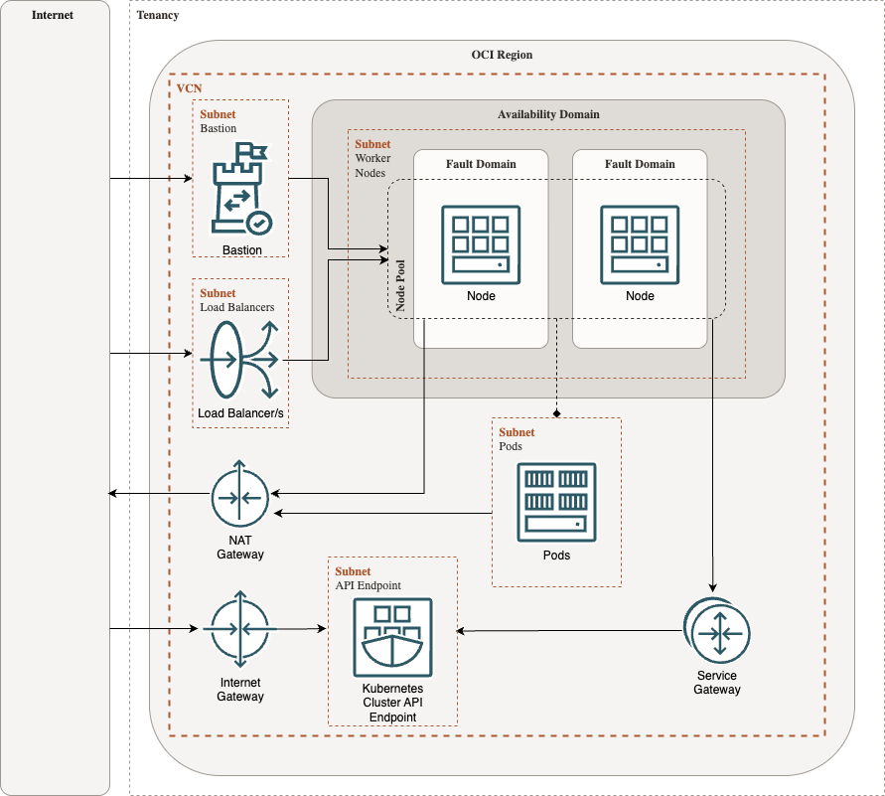Select the Internet Gateway icon
This screenshot has width=885, height=796.
coord(239,629)
